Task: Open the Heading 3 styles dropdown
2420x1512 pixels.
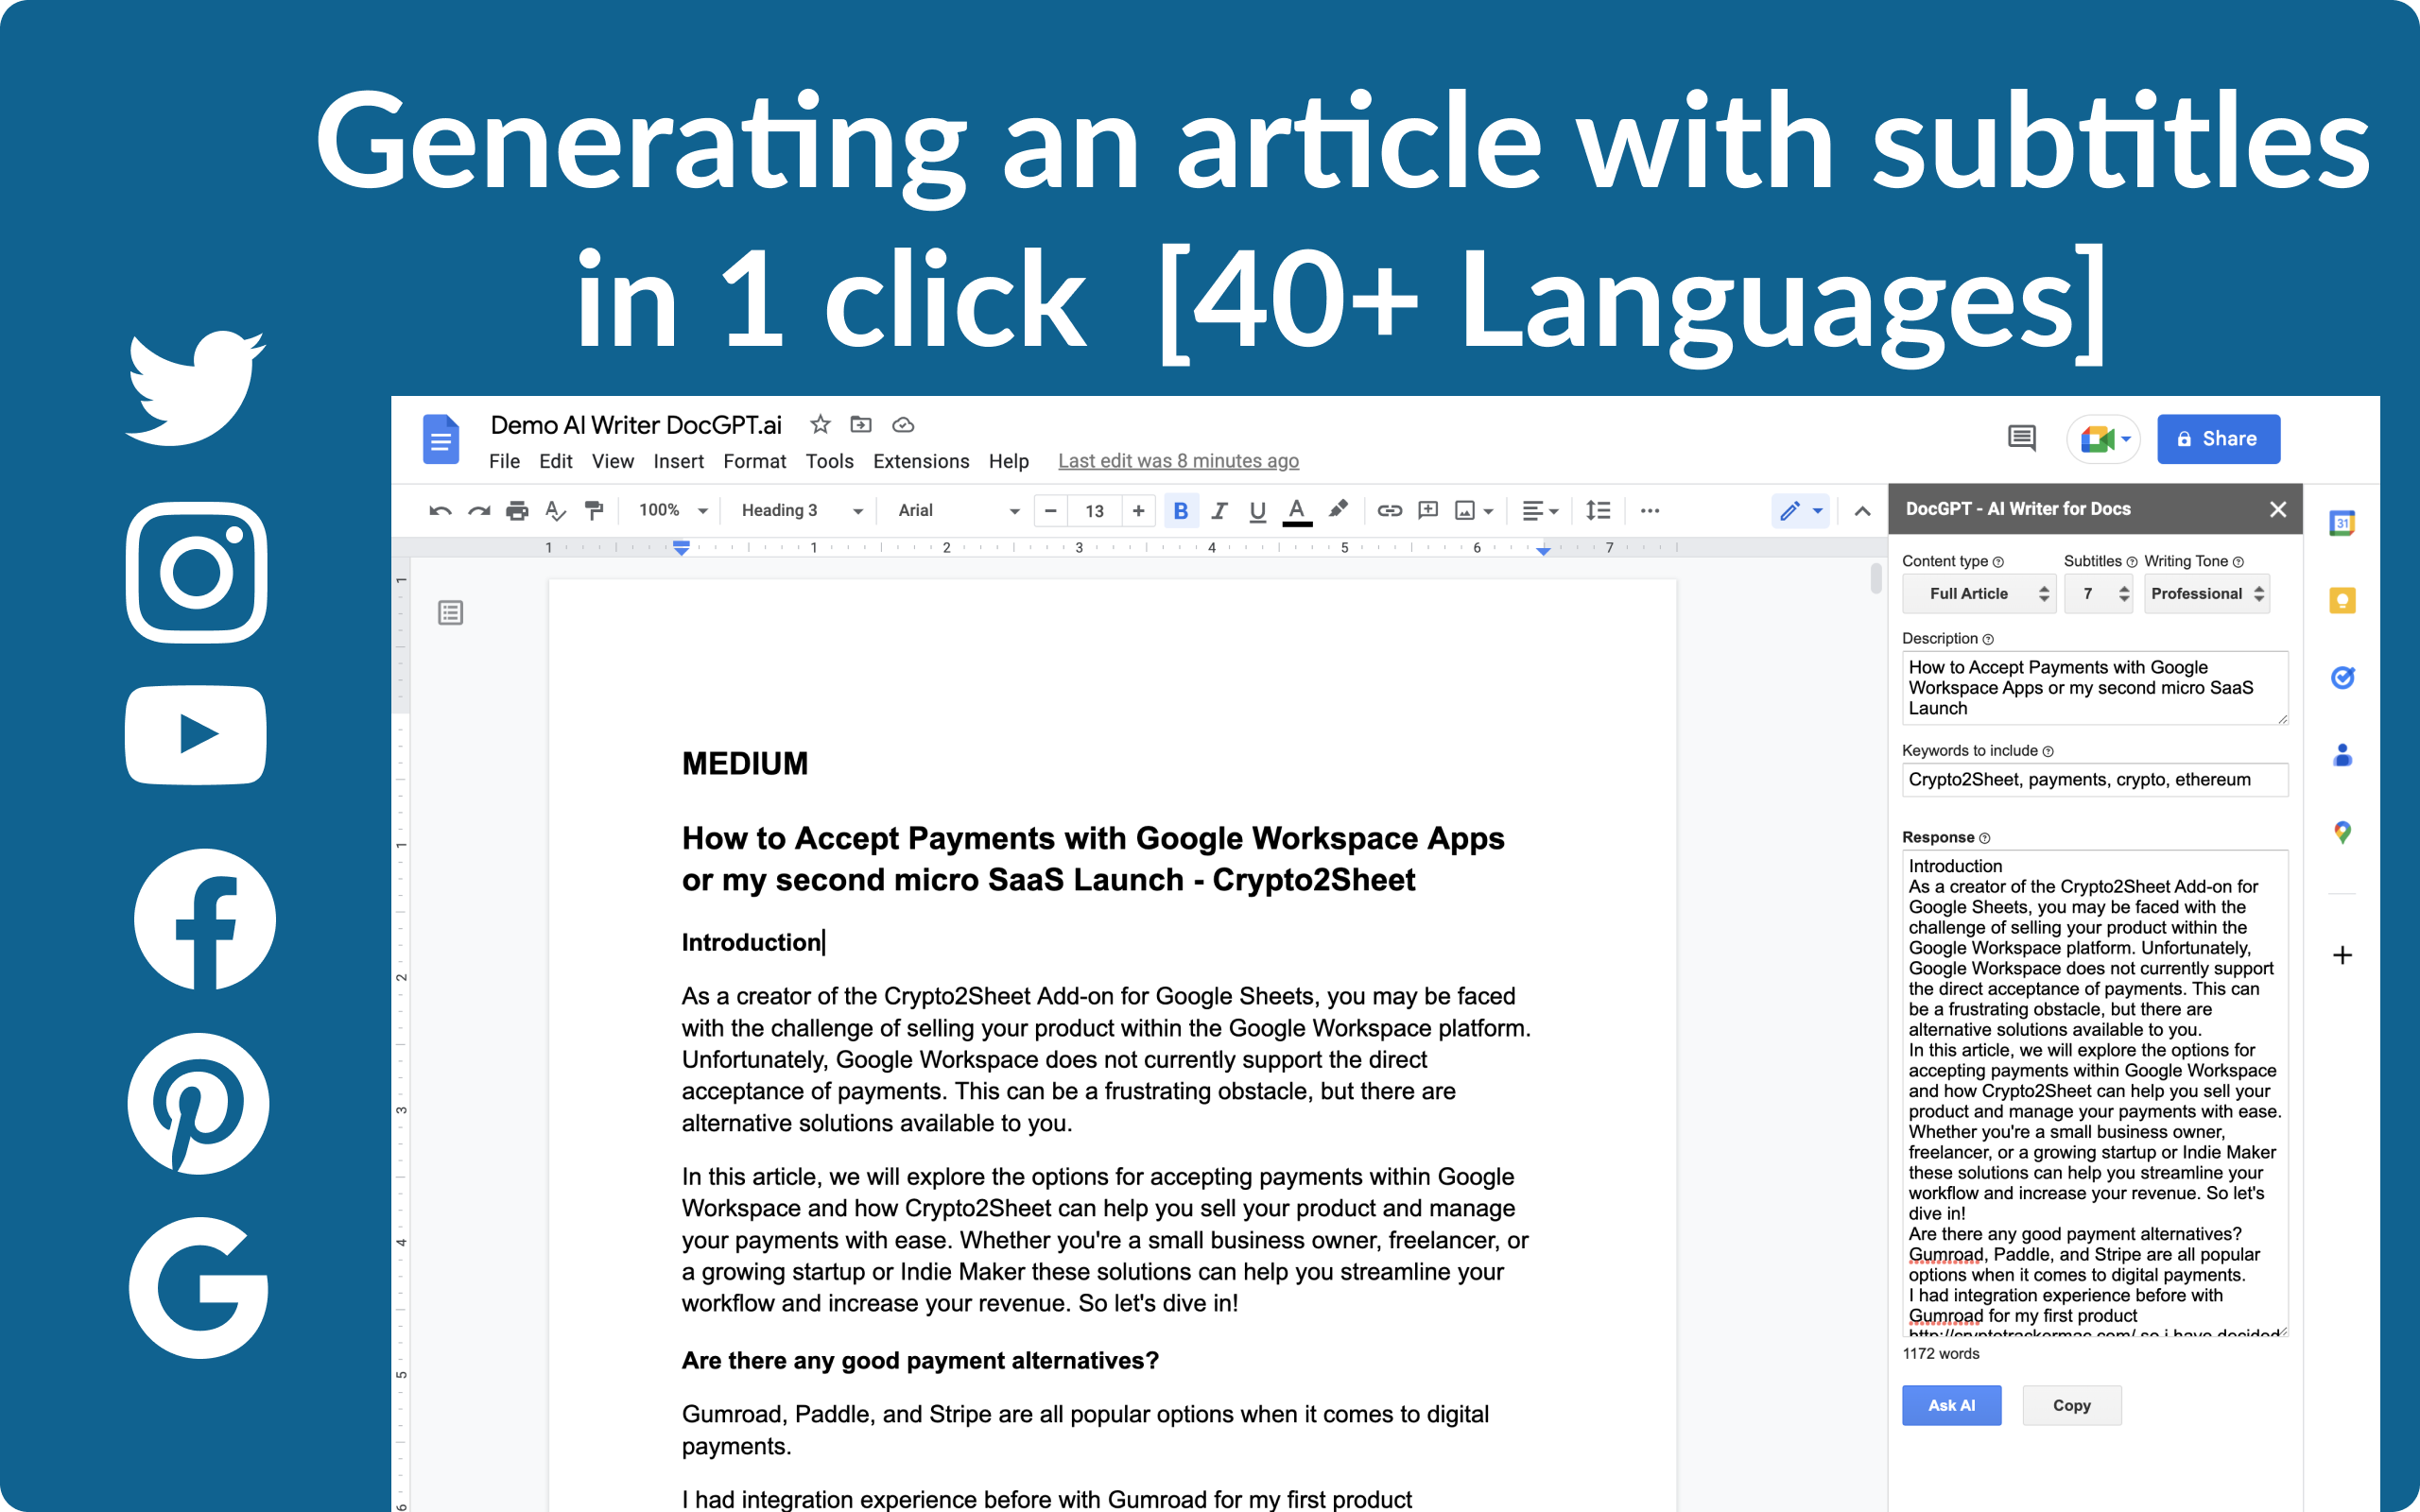Action: coord(797,510)
